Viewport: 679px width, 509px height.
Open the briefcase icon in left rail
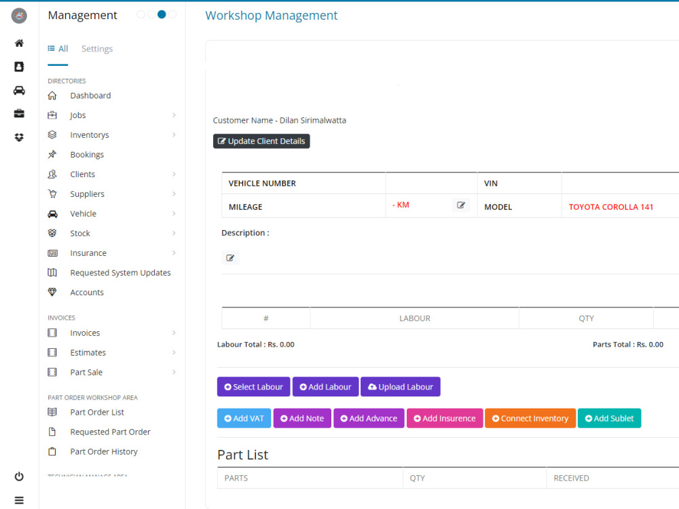19,113
